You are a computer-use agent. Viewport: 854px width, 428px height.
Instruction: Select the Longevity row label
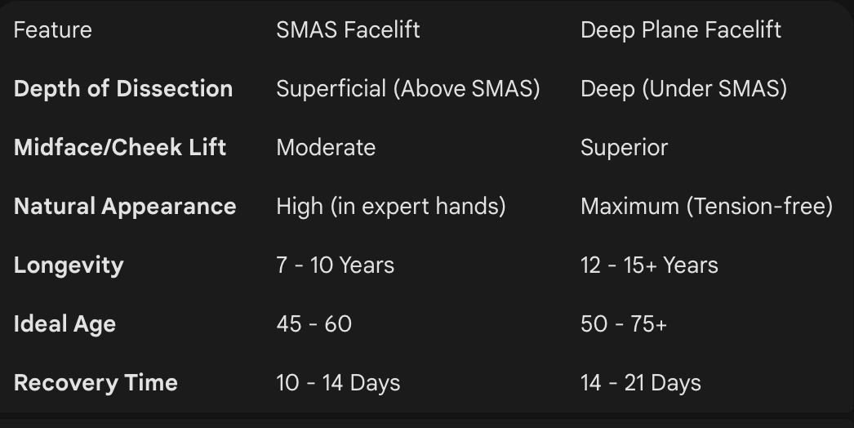point(69,265)
